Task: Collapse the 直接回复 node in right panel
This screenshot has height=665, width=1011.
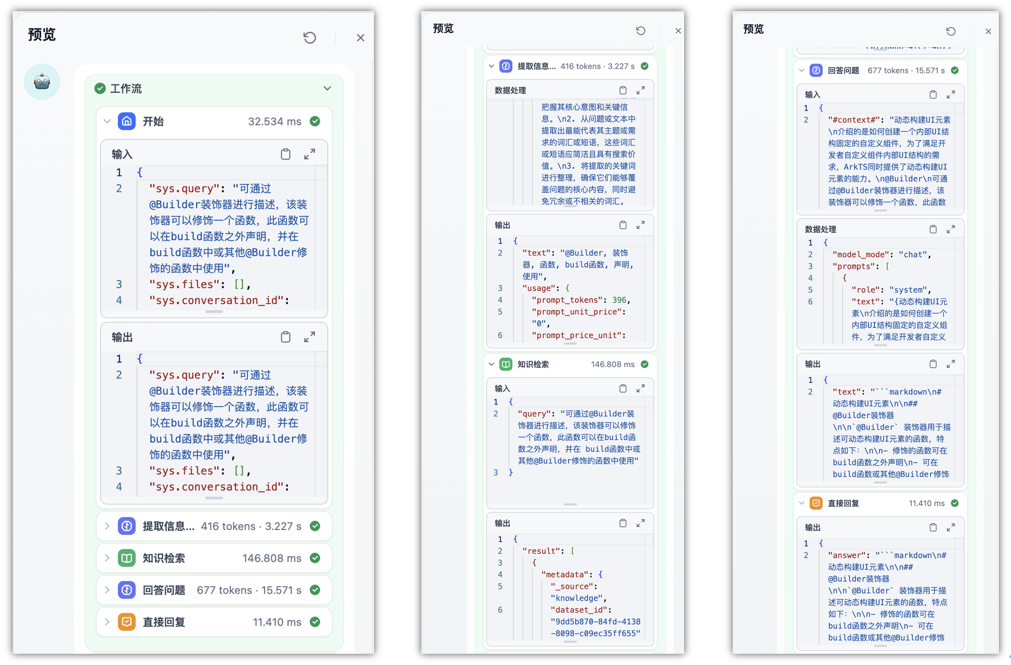Action: pos(802,503)
